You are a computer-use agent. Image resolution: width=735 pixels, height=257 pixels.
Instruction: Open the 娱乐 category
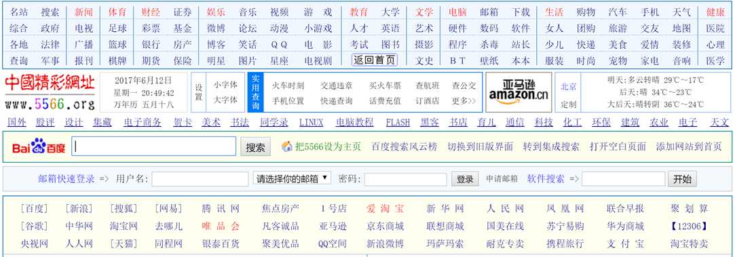tap(216, 12)
